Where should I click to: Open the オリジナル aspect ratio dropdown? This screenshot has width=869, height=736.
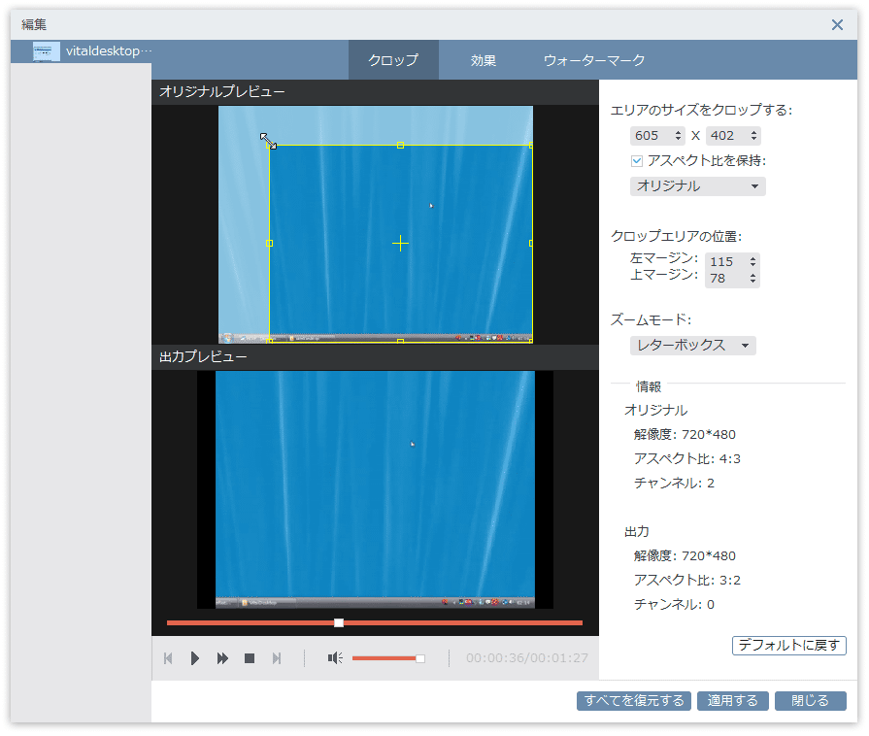(x=698, y=185)
